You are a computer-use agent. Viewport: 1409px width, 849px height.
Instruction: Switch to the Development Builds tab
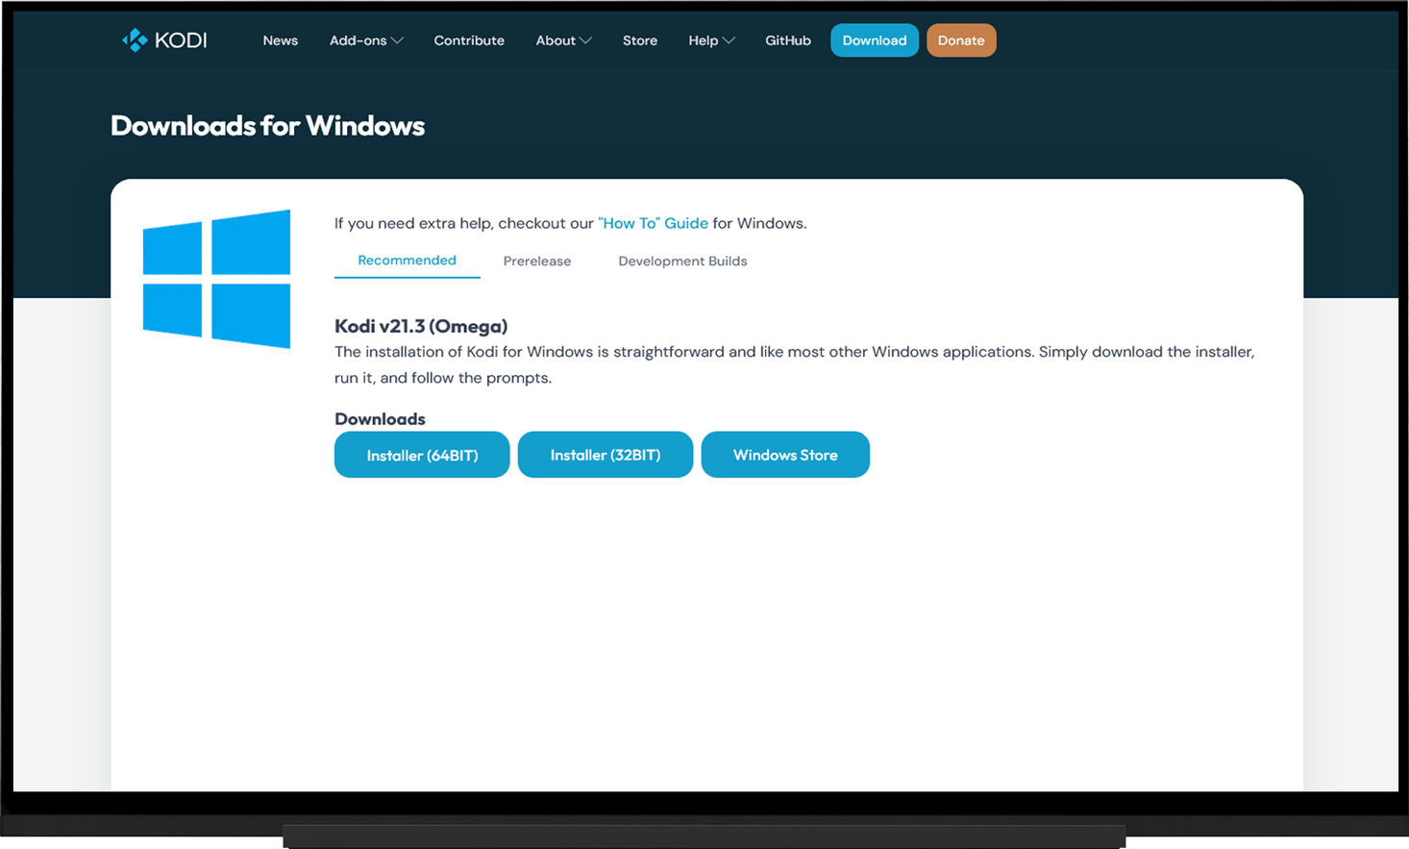682,262
